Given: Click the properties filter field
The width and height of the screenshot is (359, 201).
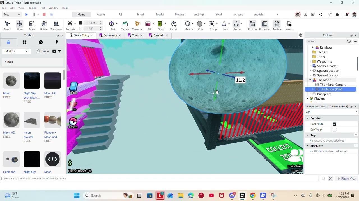Looking at the screenshot, I should tap(331, 112).
